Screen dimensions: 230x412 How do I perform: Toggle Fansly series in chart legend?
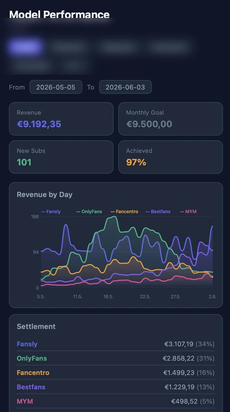click(51, 212)
